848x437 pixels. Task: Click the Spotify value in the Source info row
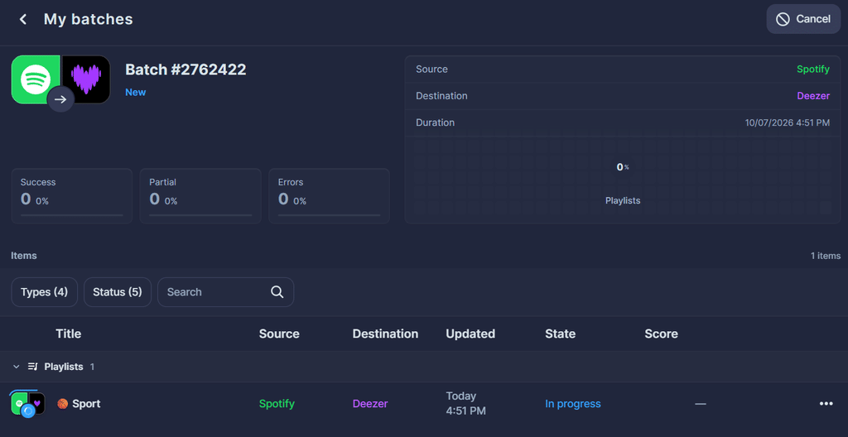pos(813,70)
